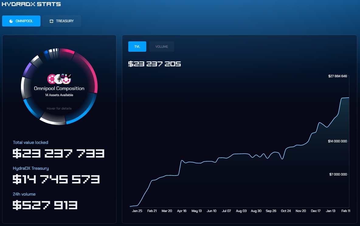Image resolution: width=360 pixels, height=226 pixels.
Task: Click the May 13 date label
Action: coord(196,211)
